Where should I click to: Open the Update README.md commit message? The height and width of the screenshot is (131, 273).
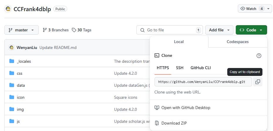[x=58, y=47]
